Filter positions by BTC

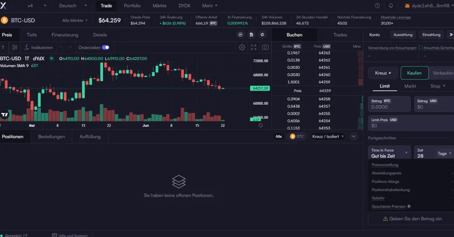(297, 136)
